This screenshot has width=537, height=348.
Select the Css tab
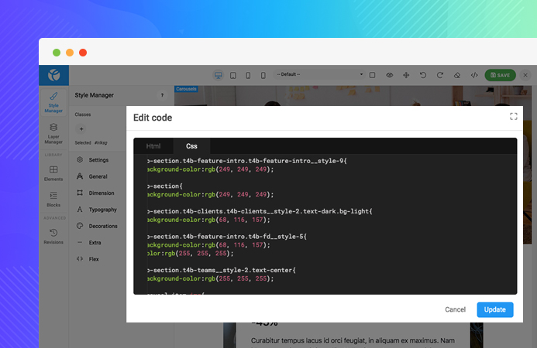point(191,145)
